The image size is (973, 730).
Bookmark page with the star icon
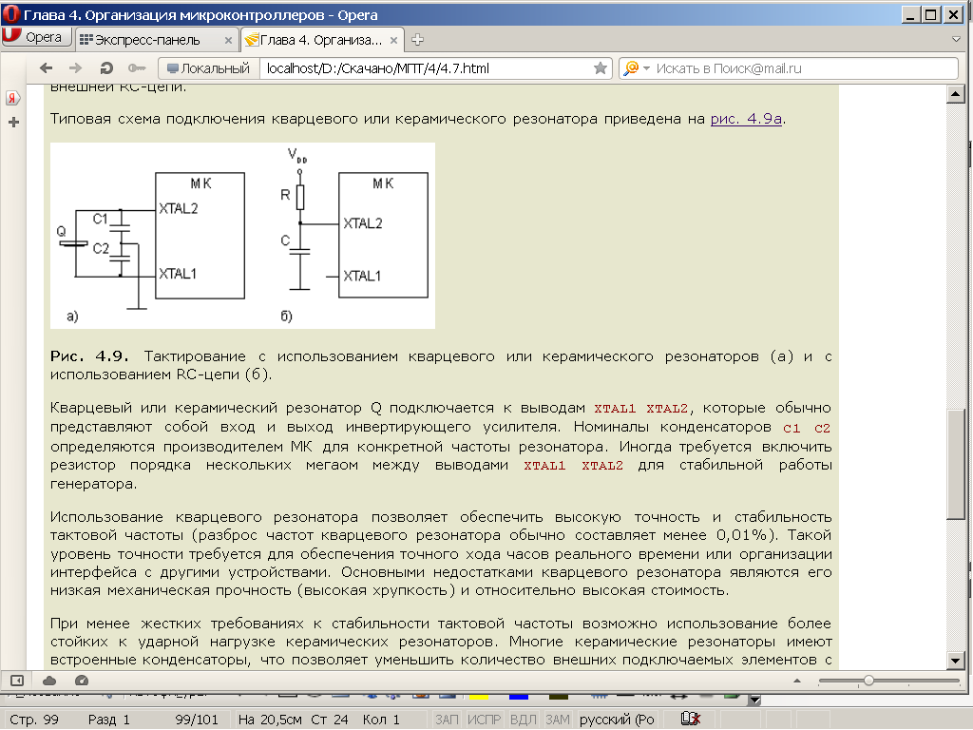pyautogui.click(x=601, y=68)
